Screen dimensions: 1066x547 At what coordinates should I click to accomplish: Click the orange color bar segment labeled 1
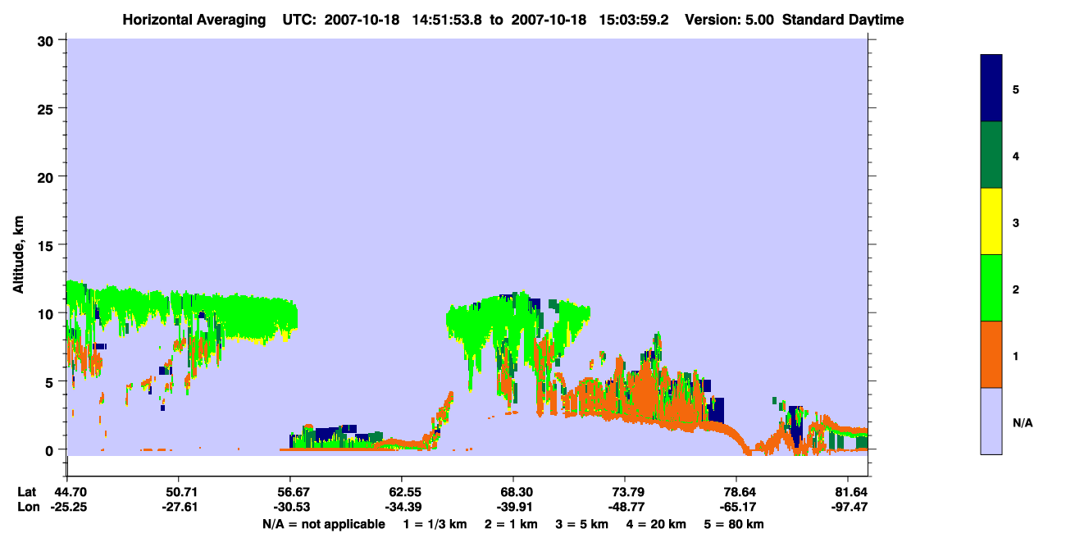(x=991, y=354)
